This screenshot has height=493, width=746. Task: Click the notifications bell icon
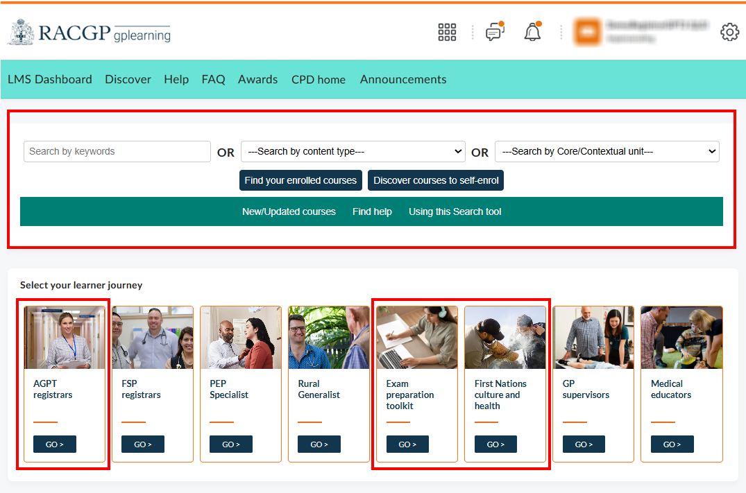click(532, 33)
